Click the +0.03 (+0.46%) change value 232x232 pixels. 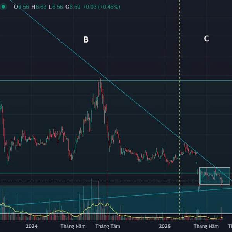[101, 7]
